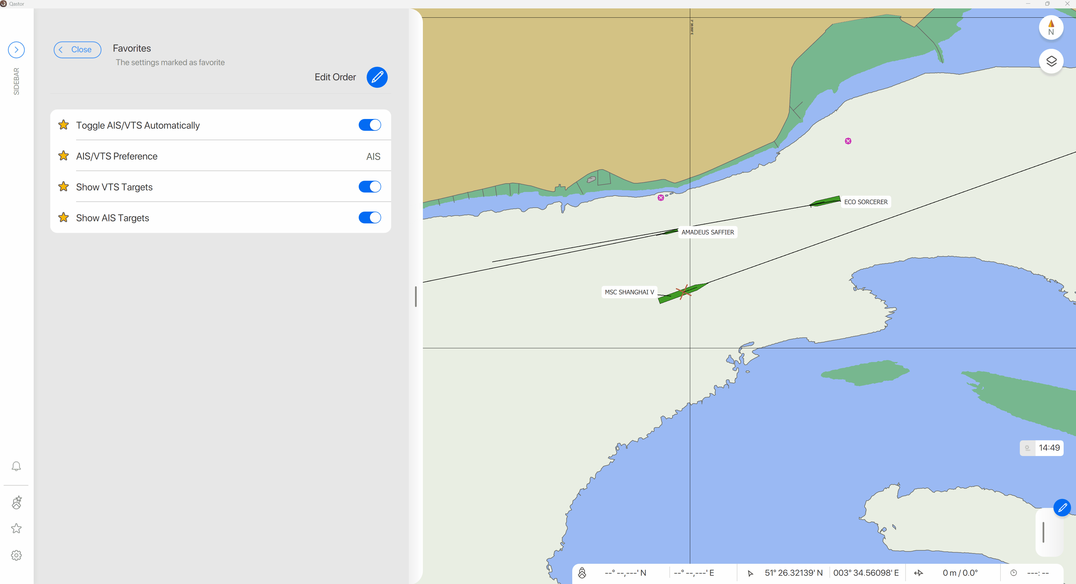This screenshot has height=584, width=1076.
Task: Click the own-ship icon in the status bar
Action: pyautogui.click(x=582, y=573)
